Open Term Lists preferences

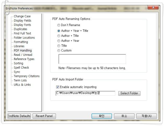(x=20, y=80)
